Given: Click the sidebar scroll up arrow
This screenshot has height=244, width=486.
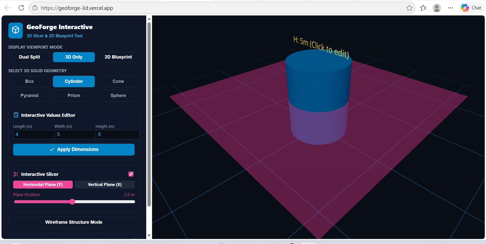Looking at the screenshot, I should 149,19.
